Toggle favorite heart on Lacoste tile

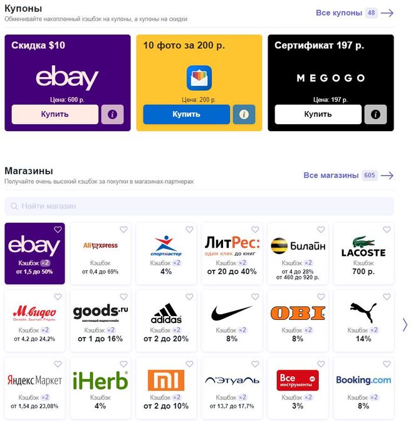point(387,230)
